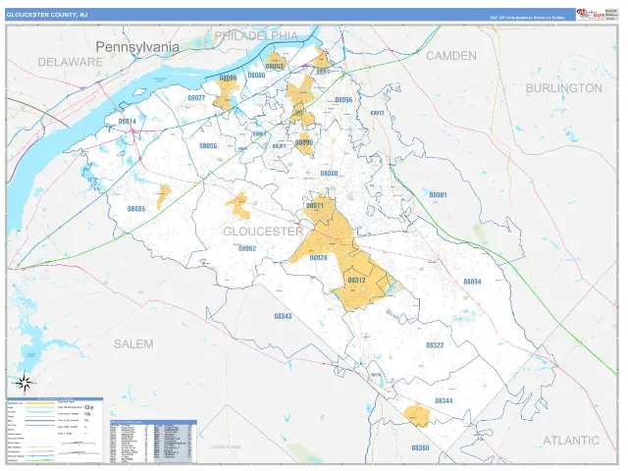Select ZIP code label 08080
The width and height of the screenshot is (628, 471).
click(x=329, y=174)
